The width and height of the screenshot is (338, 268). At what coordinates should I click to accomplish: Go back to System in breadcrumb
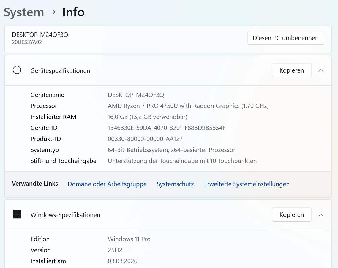coord(24,12)
